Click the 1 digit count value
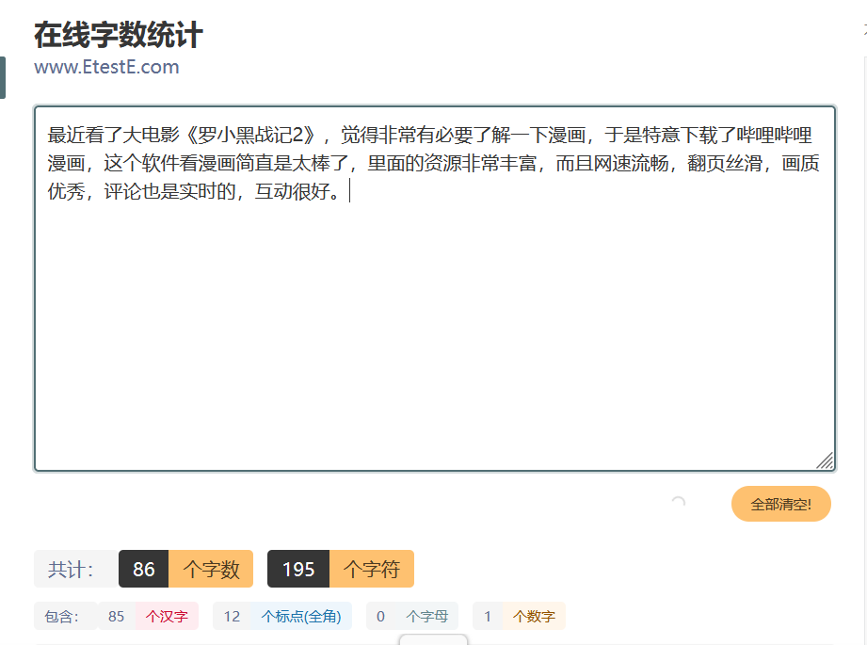The image size is (867, 645). click(488, 616)
